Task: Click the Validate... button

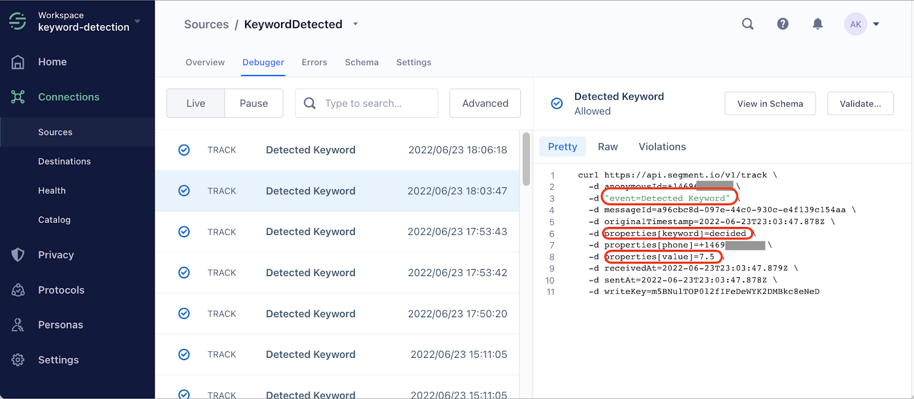Action: pos(860,103)
